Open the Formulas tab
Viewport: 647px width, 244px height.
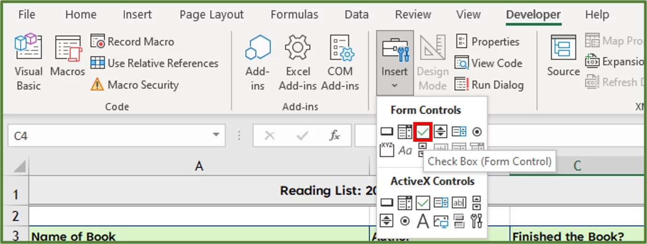294,15
